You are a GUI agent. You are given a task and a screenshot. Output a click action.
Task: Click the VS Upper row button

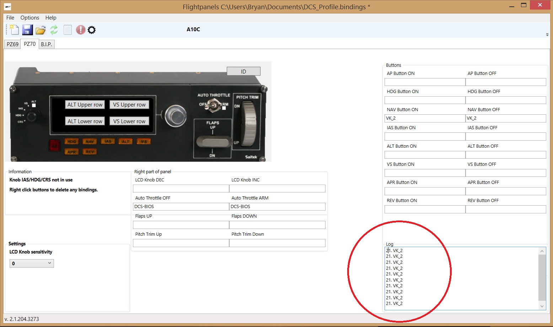pos(129,105)
